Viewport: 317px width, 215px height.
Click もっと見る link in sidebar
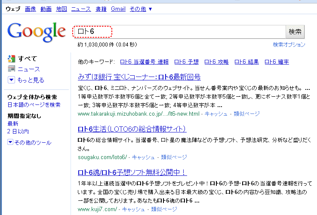pyautogui.click(x=31, y=80)
